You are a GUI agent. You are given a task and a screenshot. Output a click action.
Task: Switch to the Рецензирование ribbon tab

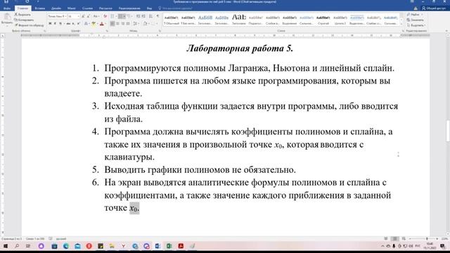click(129, 8)
